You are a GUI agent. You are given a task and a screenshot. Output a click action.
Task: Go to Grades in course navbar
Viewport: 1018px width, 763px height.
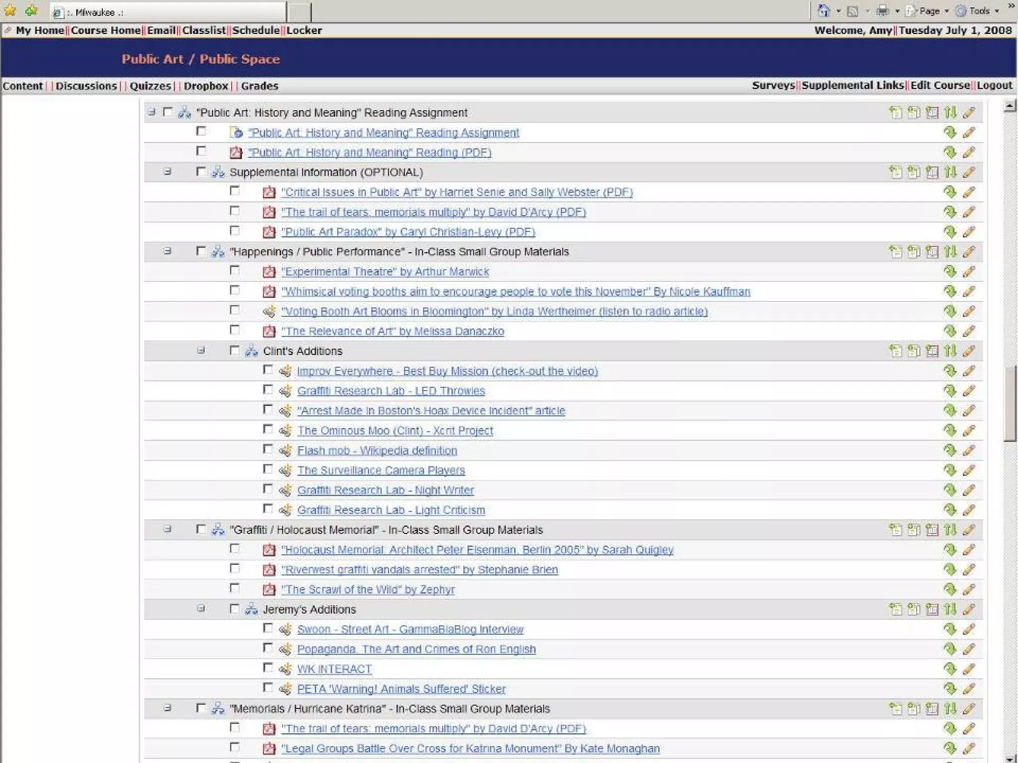259,86
